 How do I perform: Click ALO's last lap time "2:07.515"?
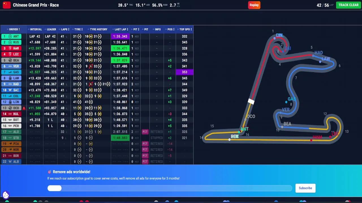(120, 132)
